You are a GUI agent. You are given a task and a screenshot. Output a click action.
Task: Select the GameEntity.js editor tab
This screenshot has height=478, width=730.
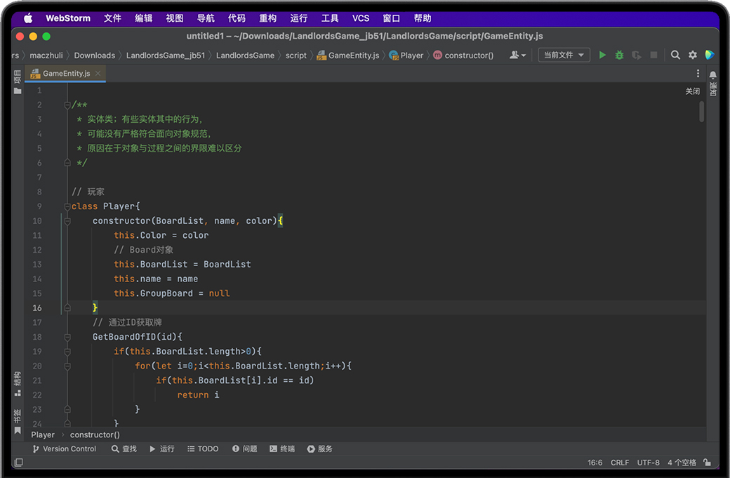(x=65, y=73)
